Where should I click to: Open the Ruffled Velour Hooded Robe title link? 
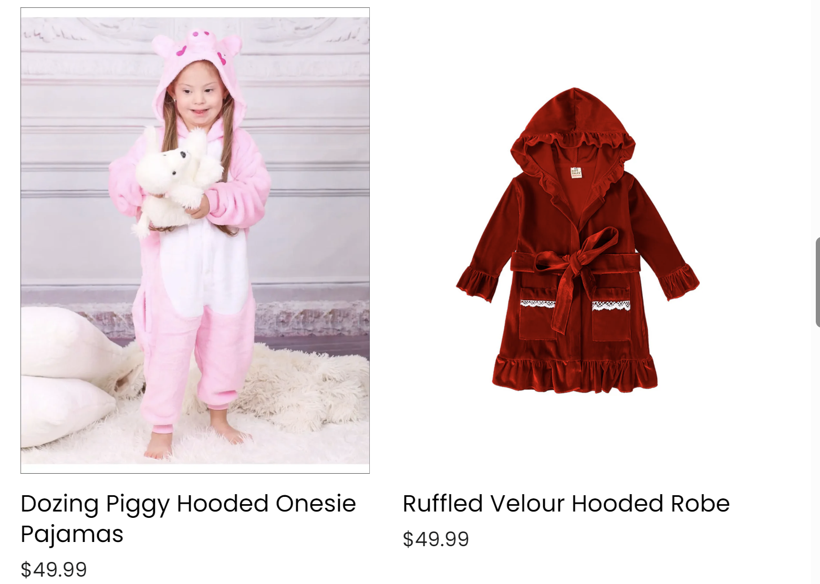566,503
